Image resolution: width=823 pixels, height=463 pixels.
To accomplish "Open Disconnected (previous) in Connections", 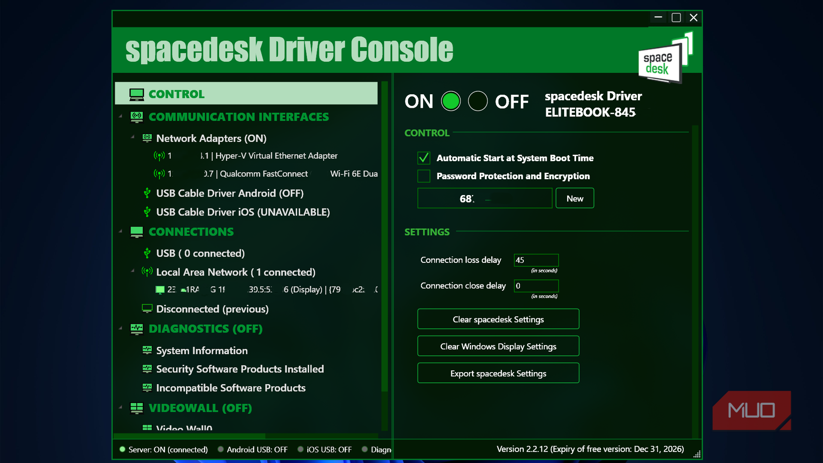I will click(x=212, y=309).
